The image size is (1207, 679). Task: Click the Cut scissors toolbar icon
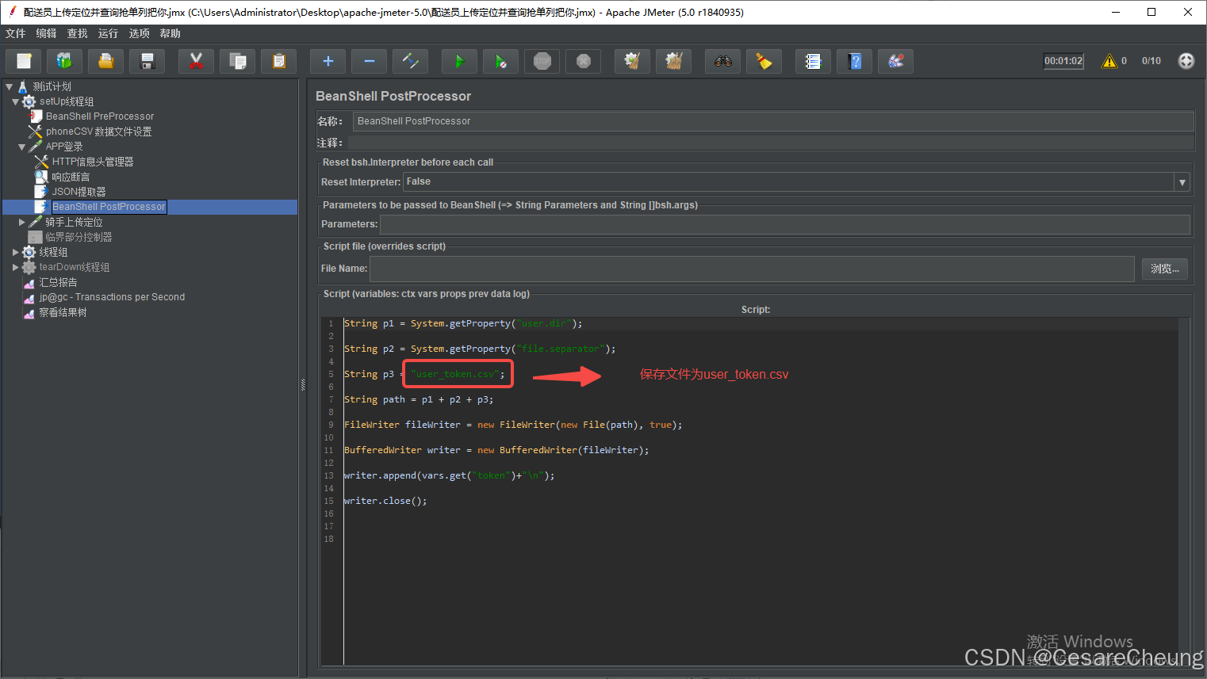click(196, 61)
